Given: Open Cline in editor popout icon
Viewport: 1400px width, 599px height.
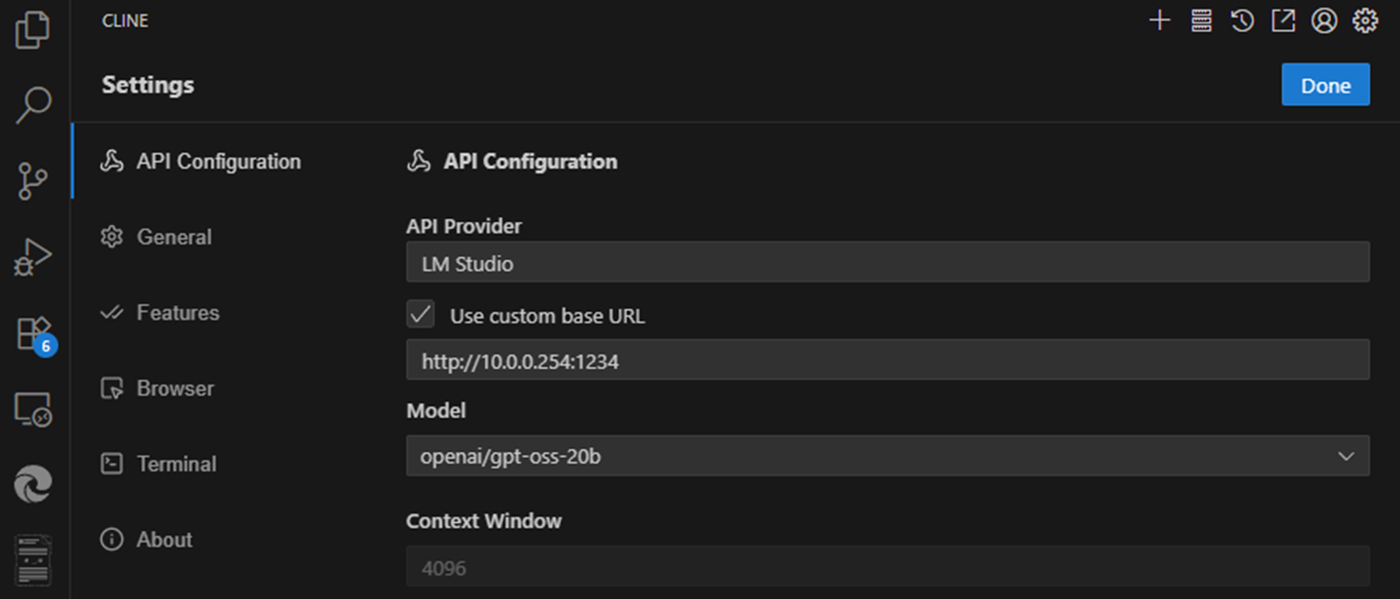Looking at the screenshot, I should pos(1283,20).
